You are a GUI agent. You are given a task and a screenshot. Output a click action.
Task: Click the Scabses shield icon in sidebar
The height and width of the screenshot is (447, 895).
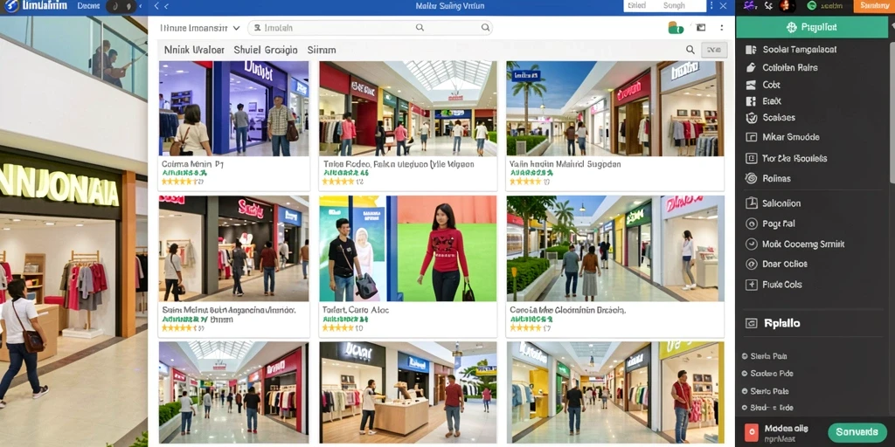(x=751, y=118)
